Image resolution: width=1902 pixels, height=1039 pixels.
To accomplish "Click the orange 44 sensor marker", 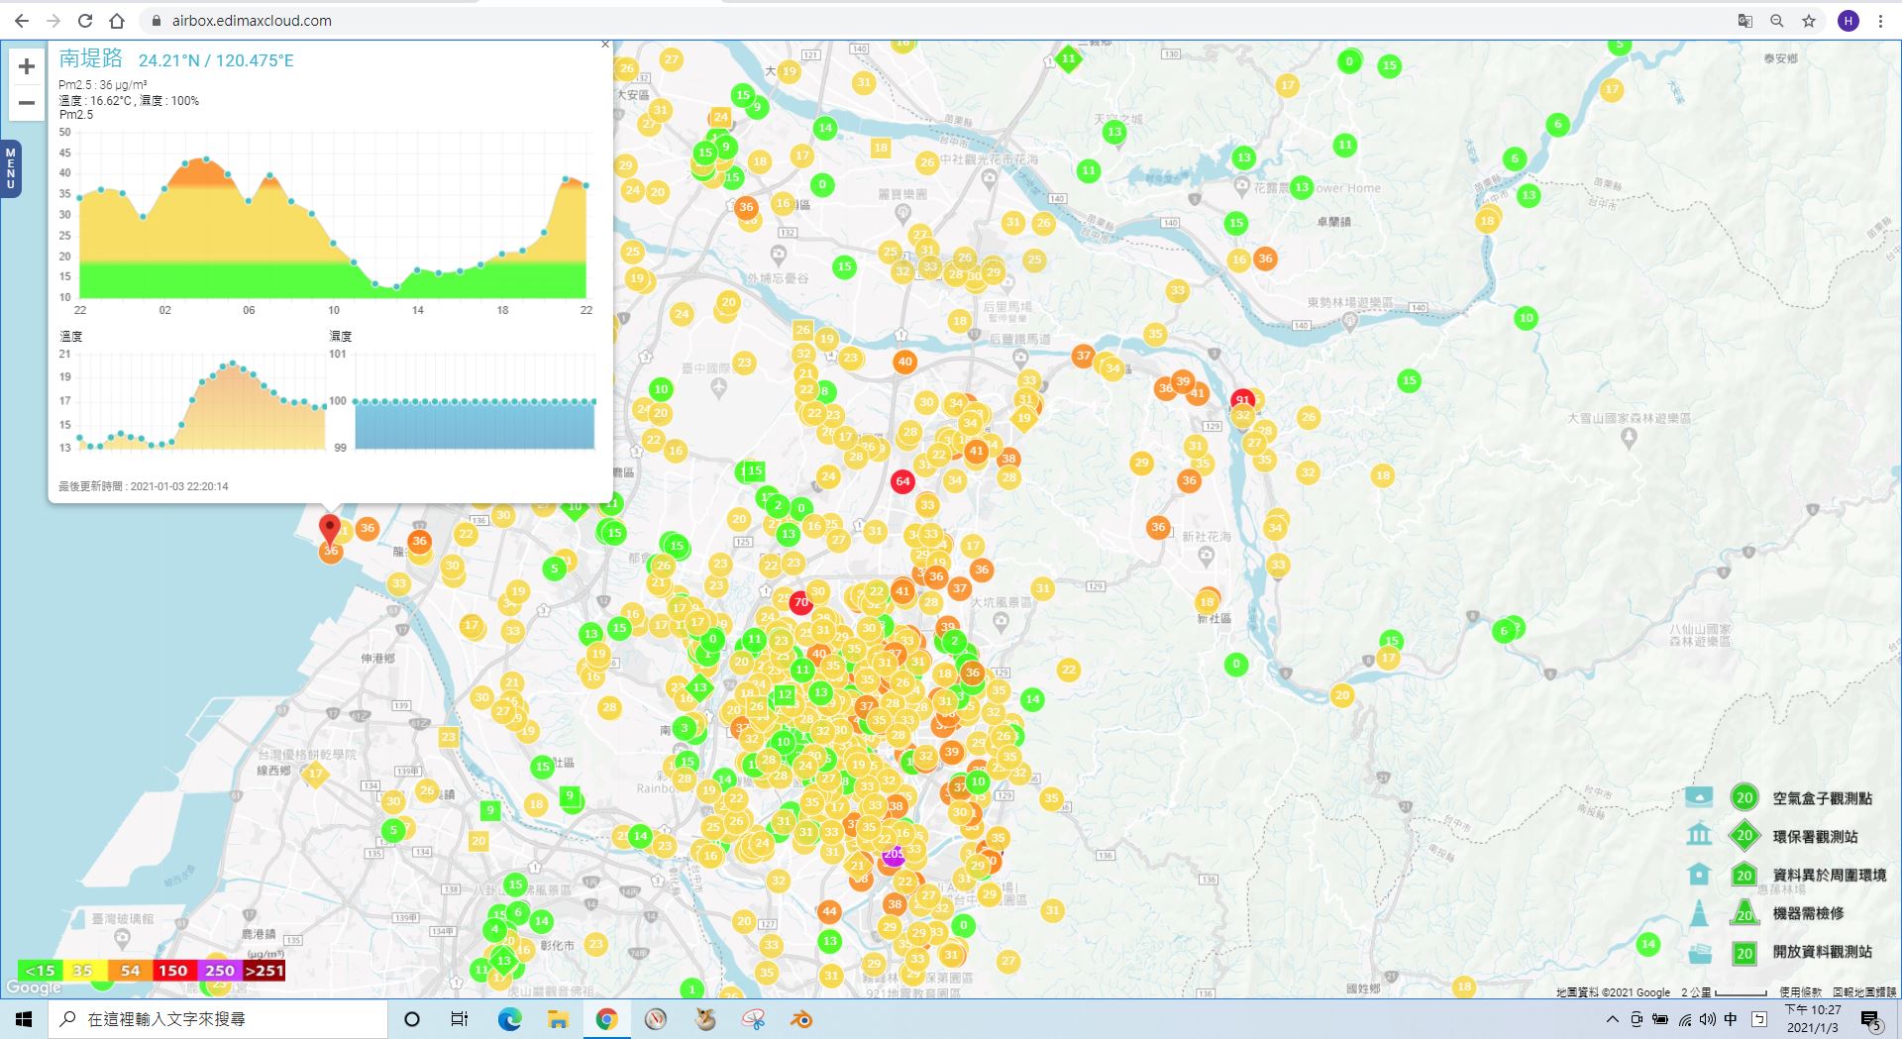I will (829, 911).
